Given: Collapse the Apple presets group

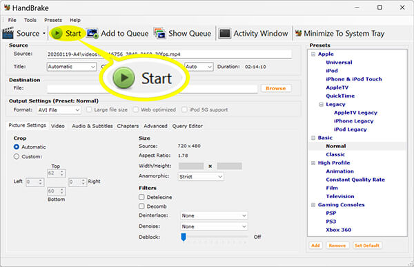Looking at the screenshot, I should pos(313,54).
